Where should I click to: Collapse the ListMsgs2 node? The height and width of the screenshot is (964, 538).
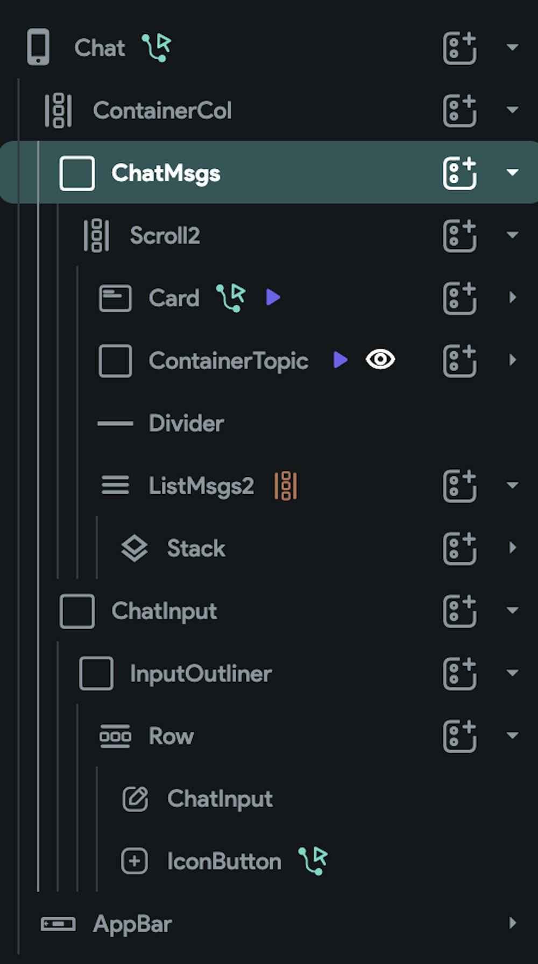pyautogui.click(x=512, y=485)
